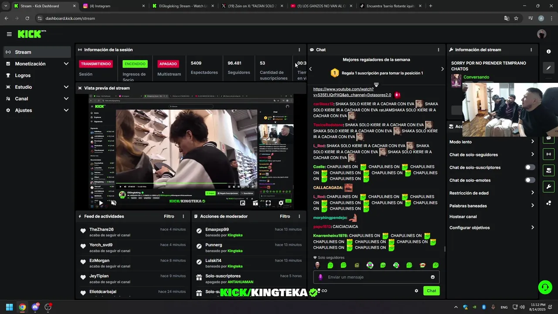Open a new browser tab
The height and width of the screenshot is (314, 558).
tap(431, 6)
